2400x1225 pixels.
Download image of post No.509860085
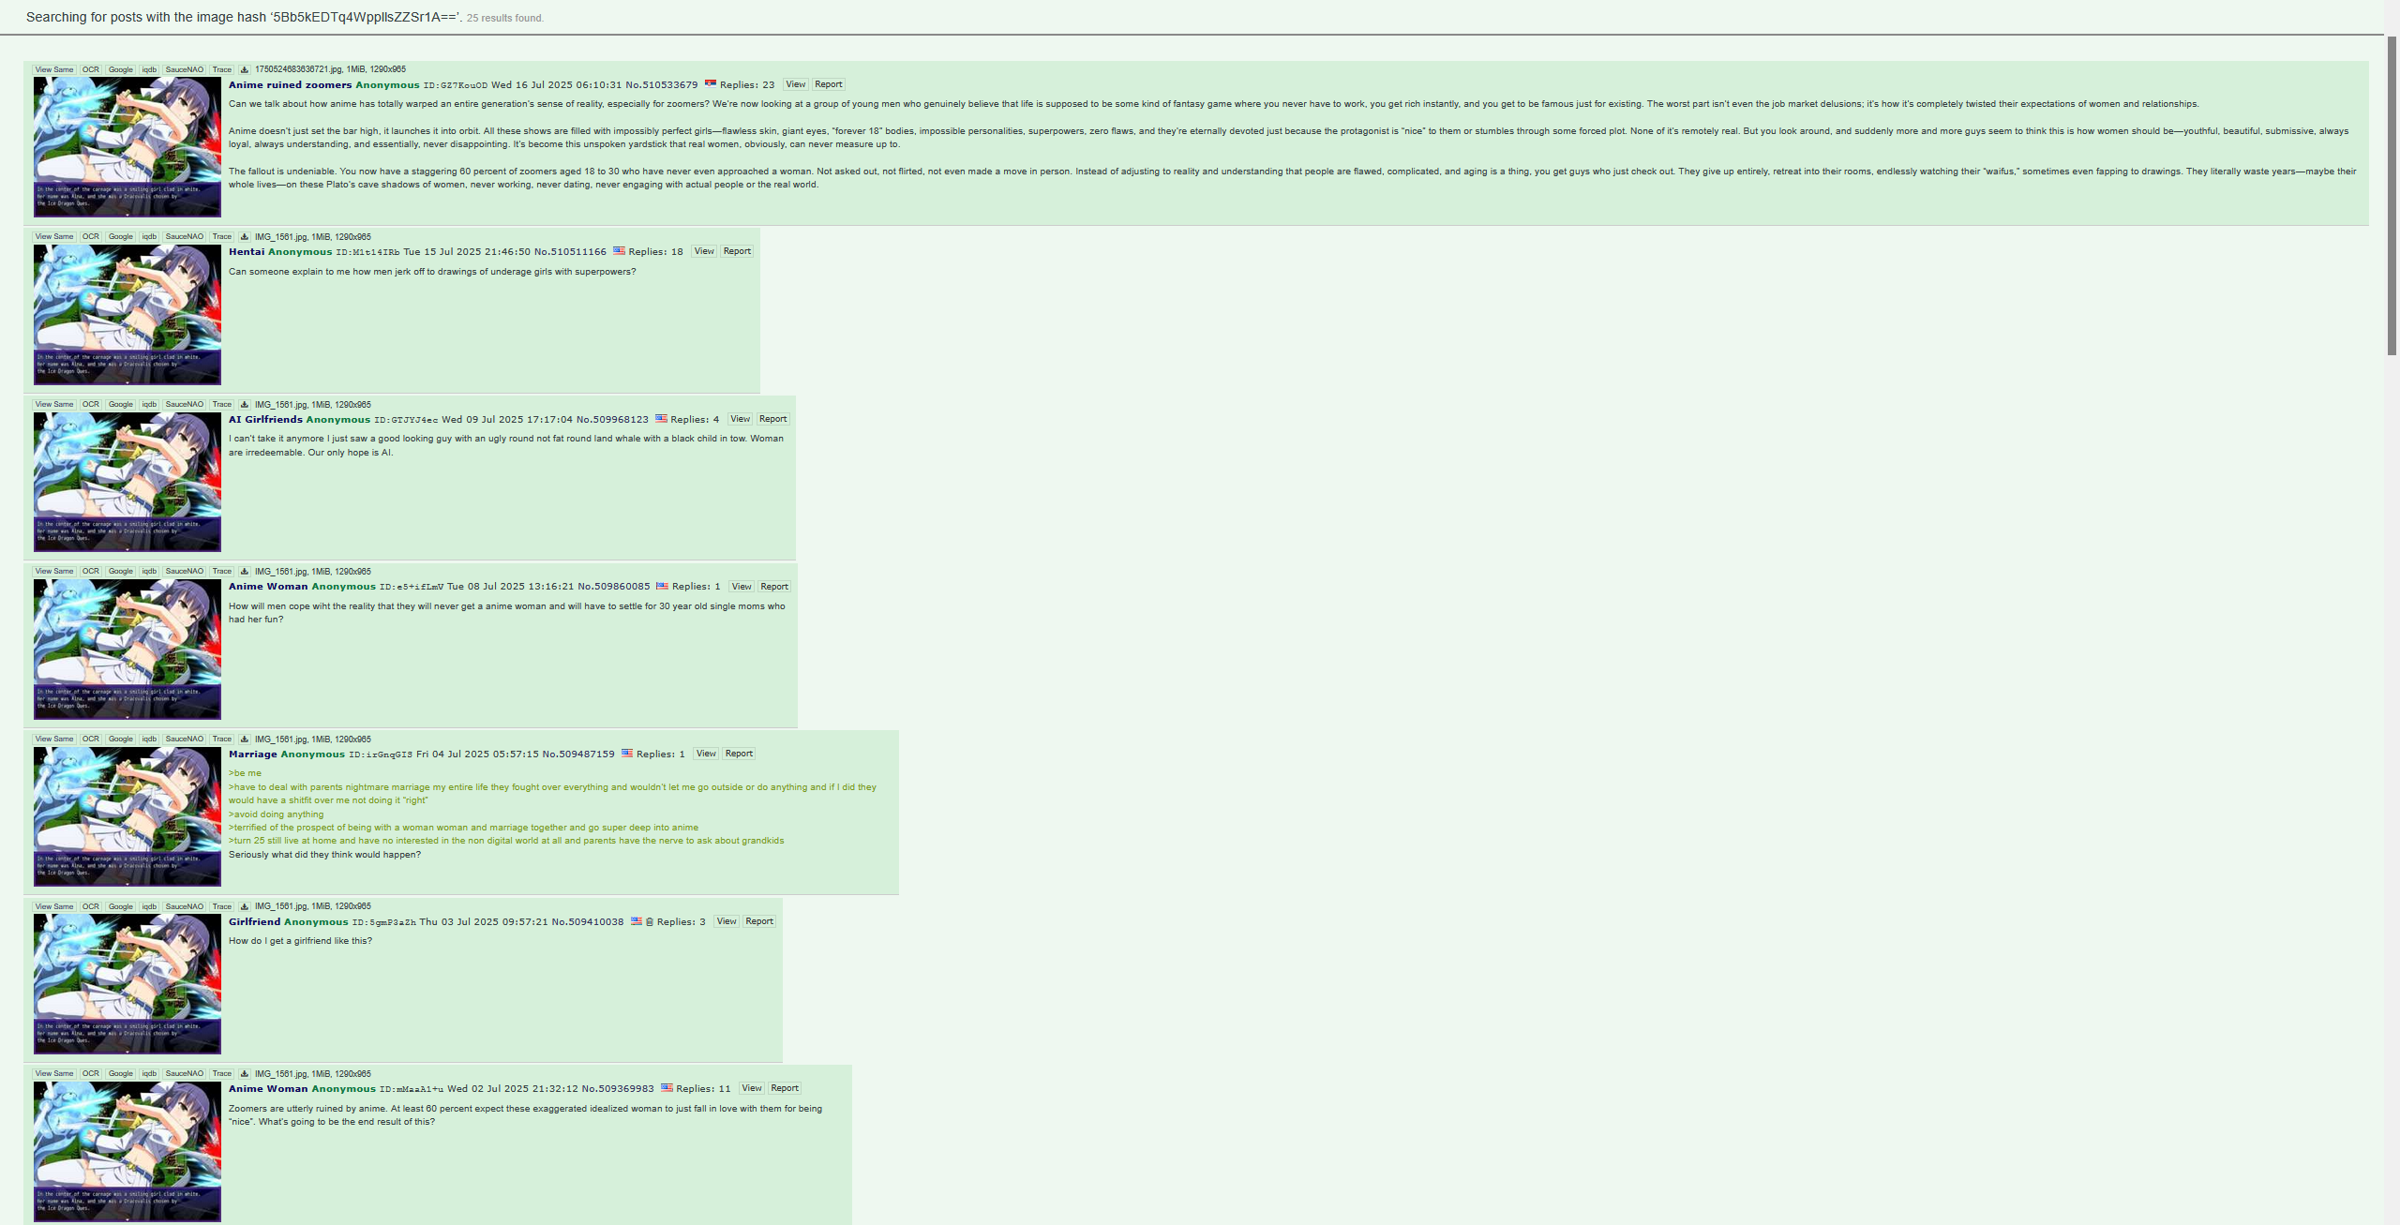click(x=245, y=572)
